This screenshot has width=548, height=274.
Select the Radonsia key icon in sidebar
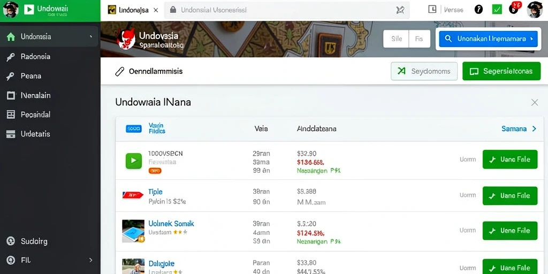[11, 57]
